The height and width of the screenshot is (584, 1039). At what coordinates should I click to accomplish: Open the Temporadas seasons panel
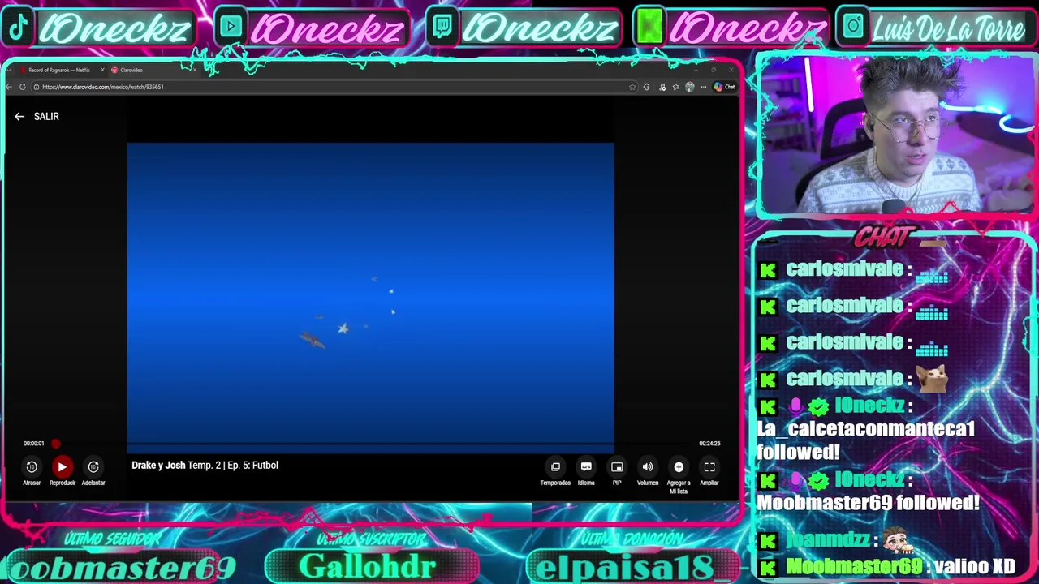pyautogui.click(x=555, y=466)
